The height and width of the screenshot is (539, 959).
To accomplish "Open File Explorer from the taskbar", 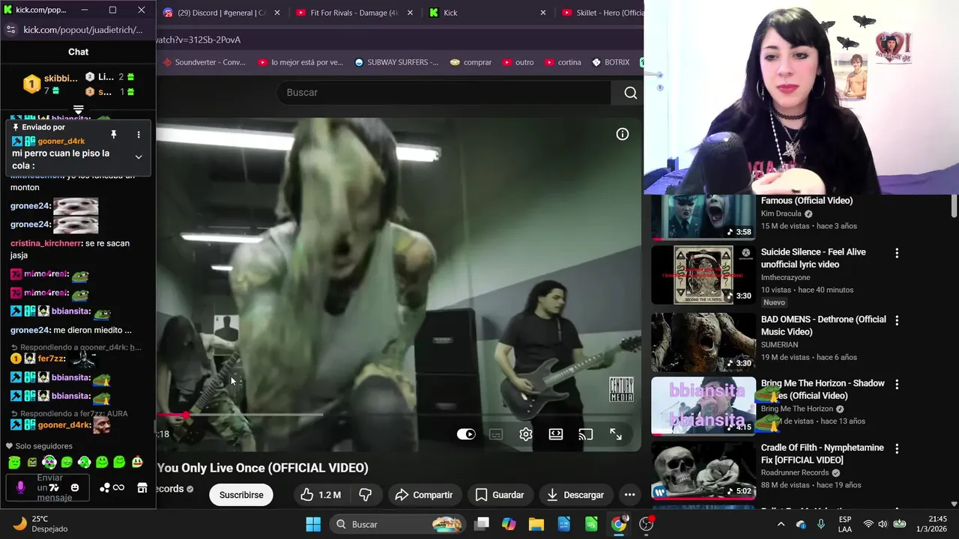I will click(x=536, y=524).
